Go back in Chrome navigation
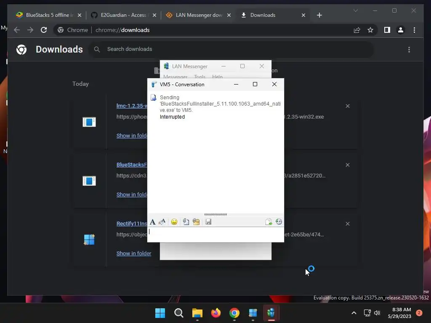Viewport: 431px width, 323px height. click(17, 30)
